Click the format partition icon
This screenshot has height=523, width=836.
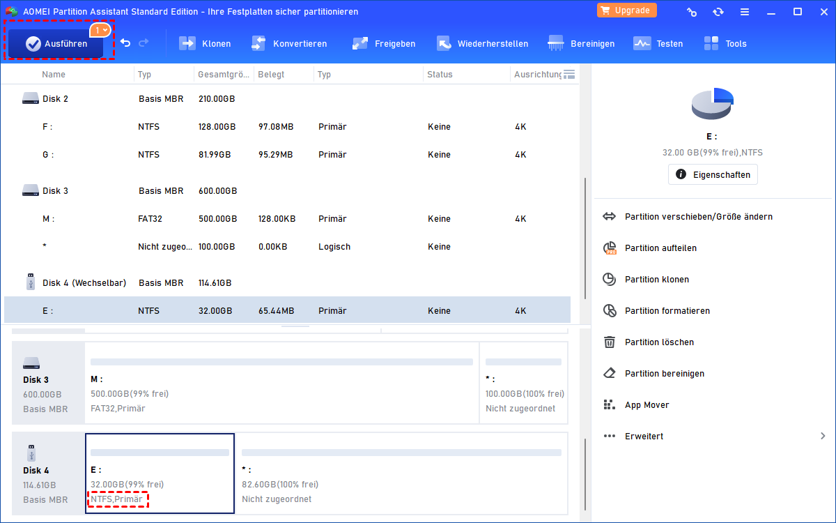click(610, 311)
